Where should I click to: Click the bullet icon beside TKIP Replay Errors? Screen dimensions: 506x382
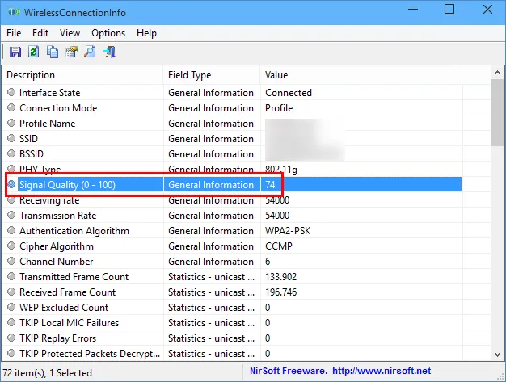point(11,338)
